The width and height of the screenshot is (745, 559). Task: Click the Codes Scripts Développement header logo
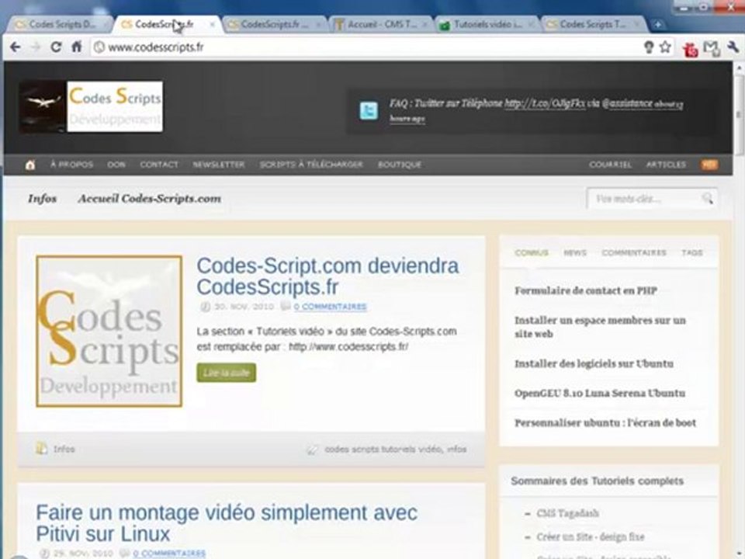click(x=91, y=106)
